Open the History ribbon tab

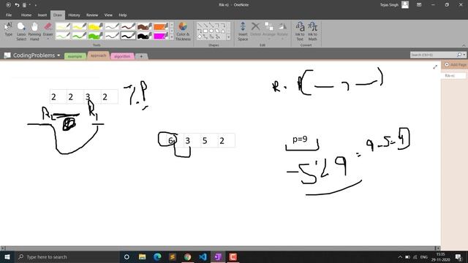pos(74,15)
